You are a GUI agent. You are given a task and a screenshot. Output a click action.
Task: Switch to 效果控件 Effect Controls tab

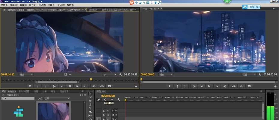tap(93, 10)
